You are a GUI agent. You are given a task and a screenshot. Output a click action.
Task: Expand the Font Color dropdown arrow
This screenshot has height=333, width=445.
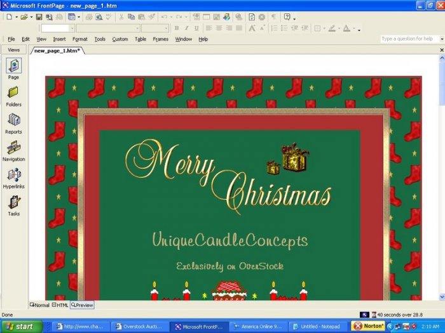click(354, 28)
